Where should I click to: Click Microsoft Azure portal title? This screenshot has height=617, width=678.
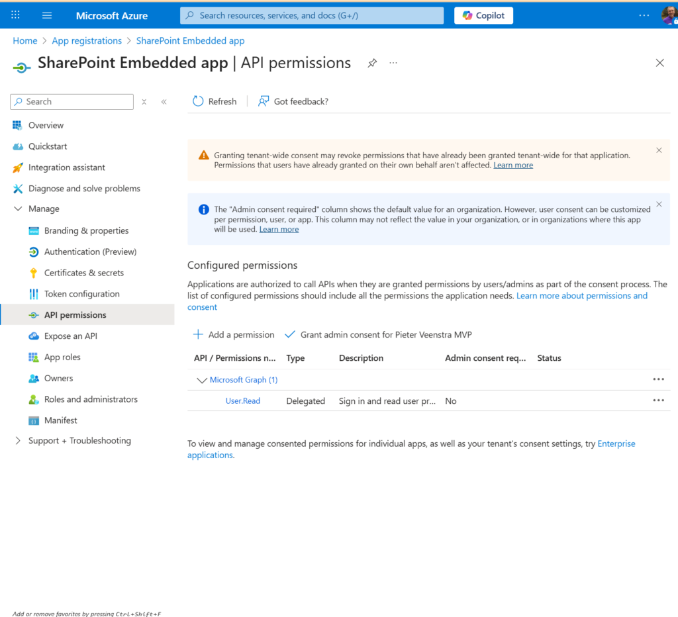tap(112, 16)
